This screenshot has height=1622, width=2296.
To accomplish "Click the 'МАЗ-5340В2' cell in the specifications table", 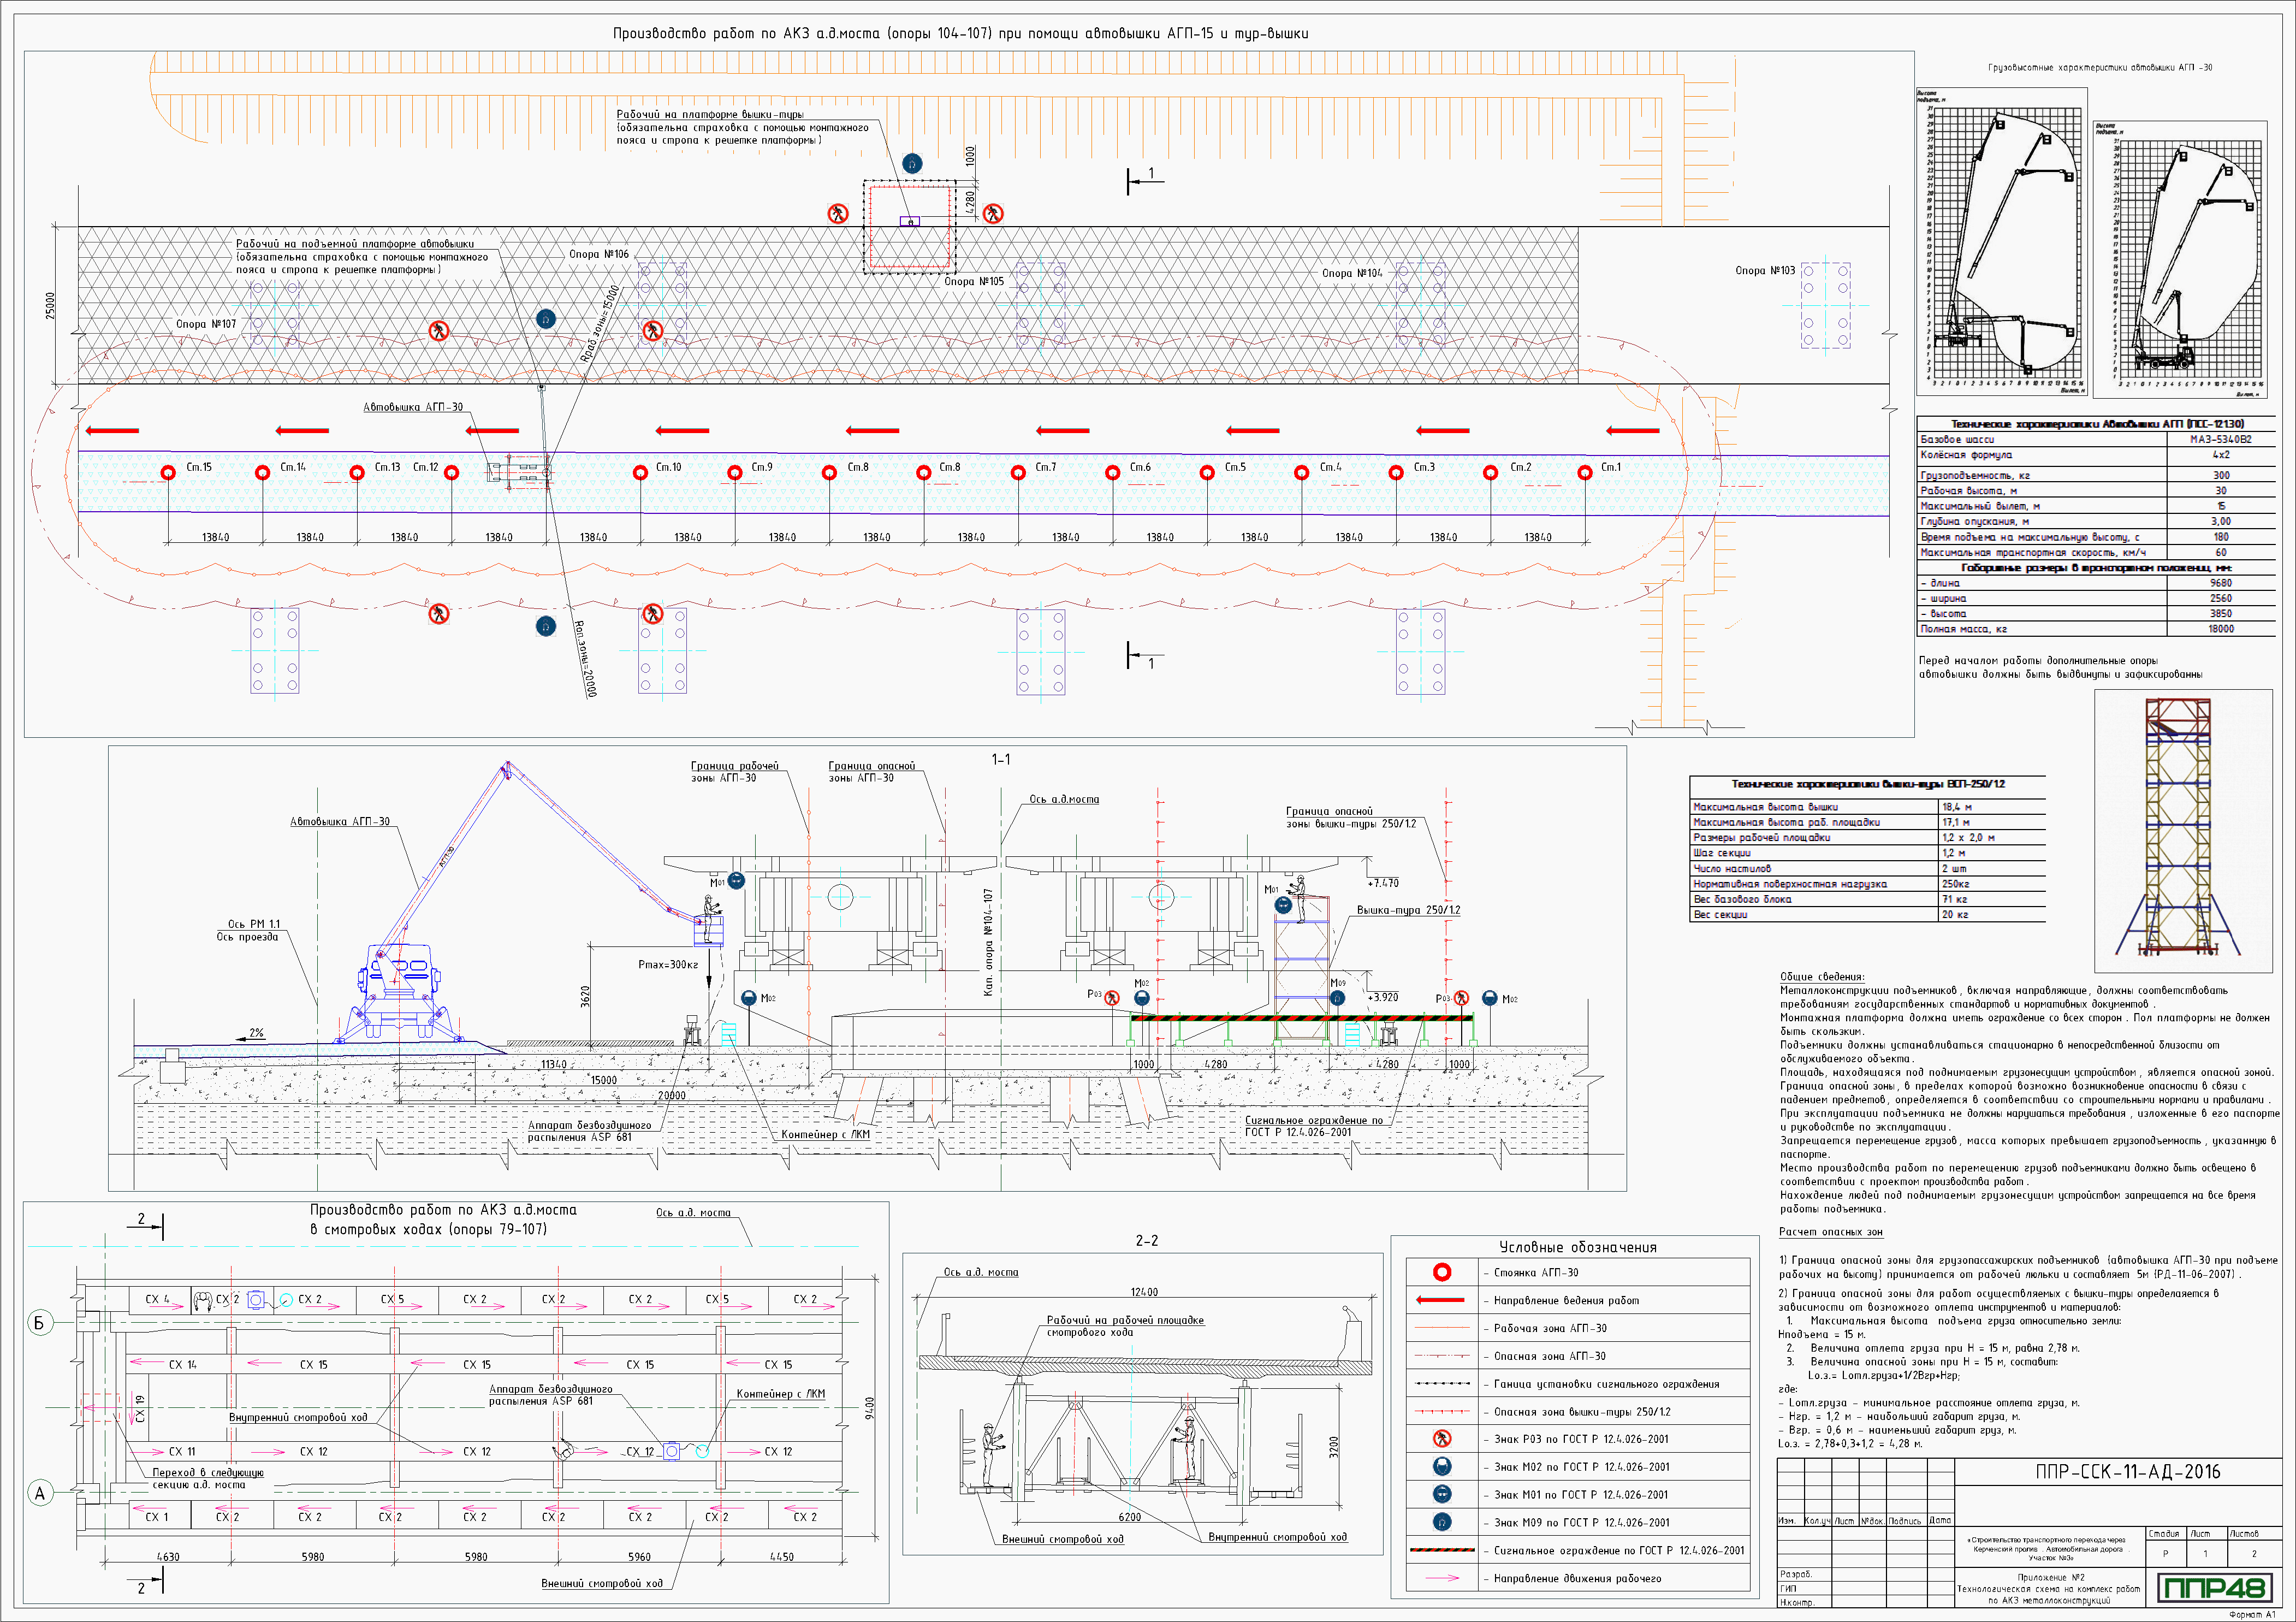I will pos(2220,439).
